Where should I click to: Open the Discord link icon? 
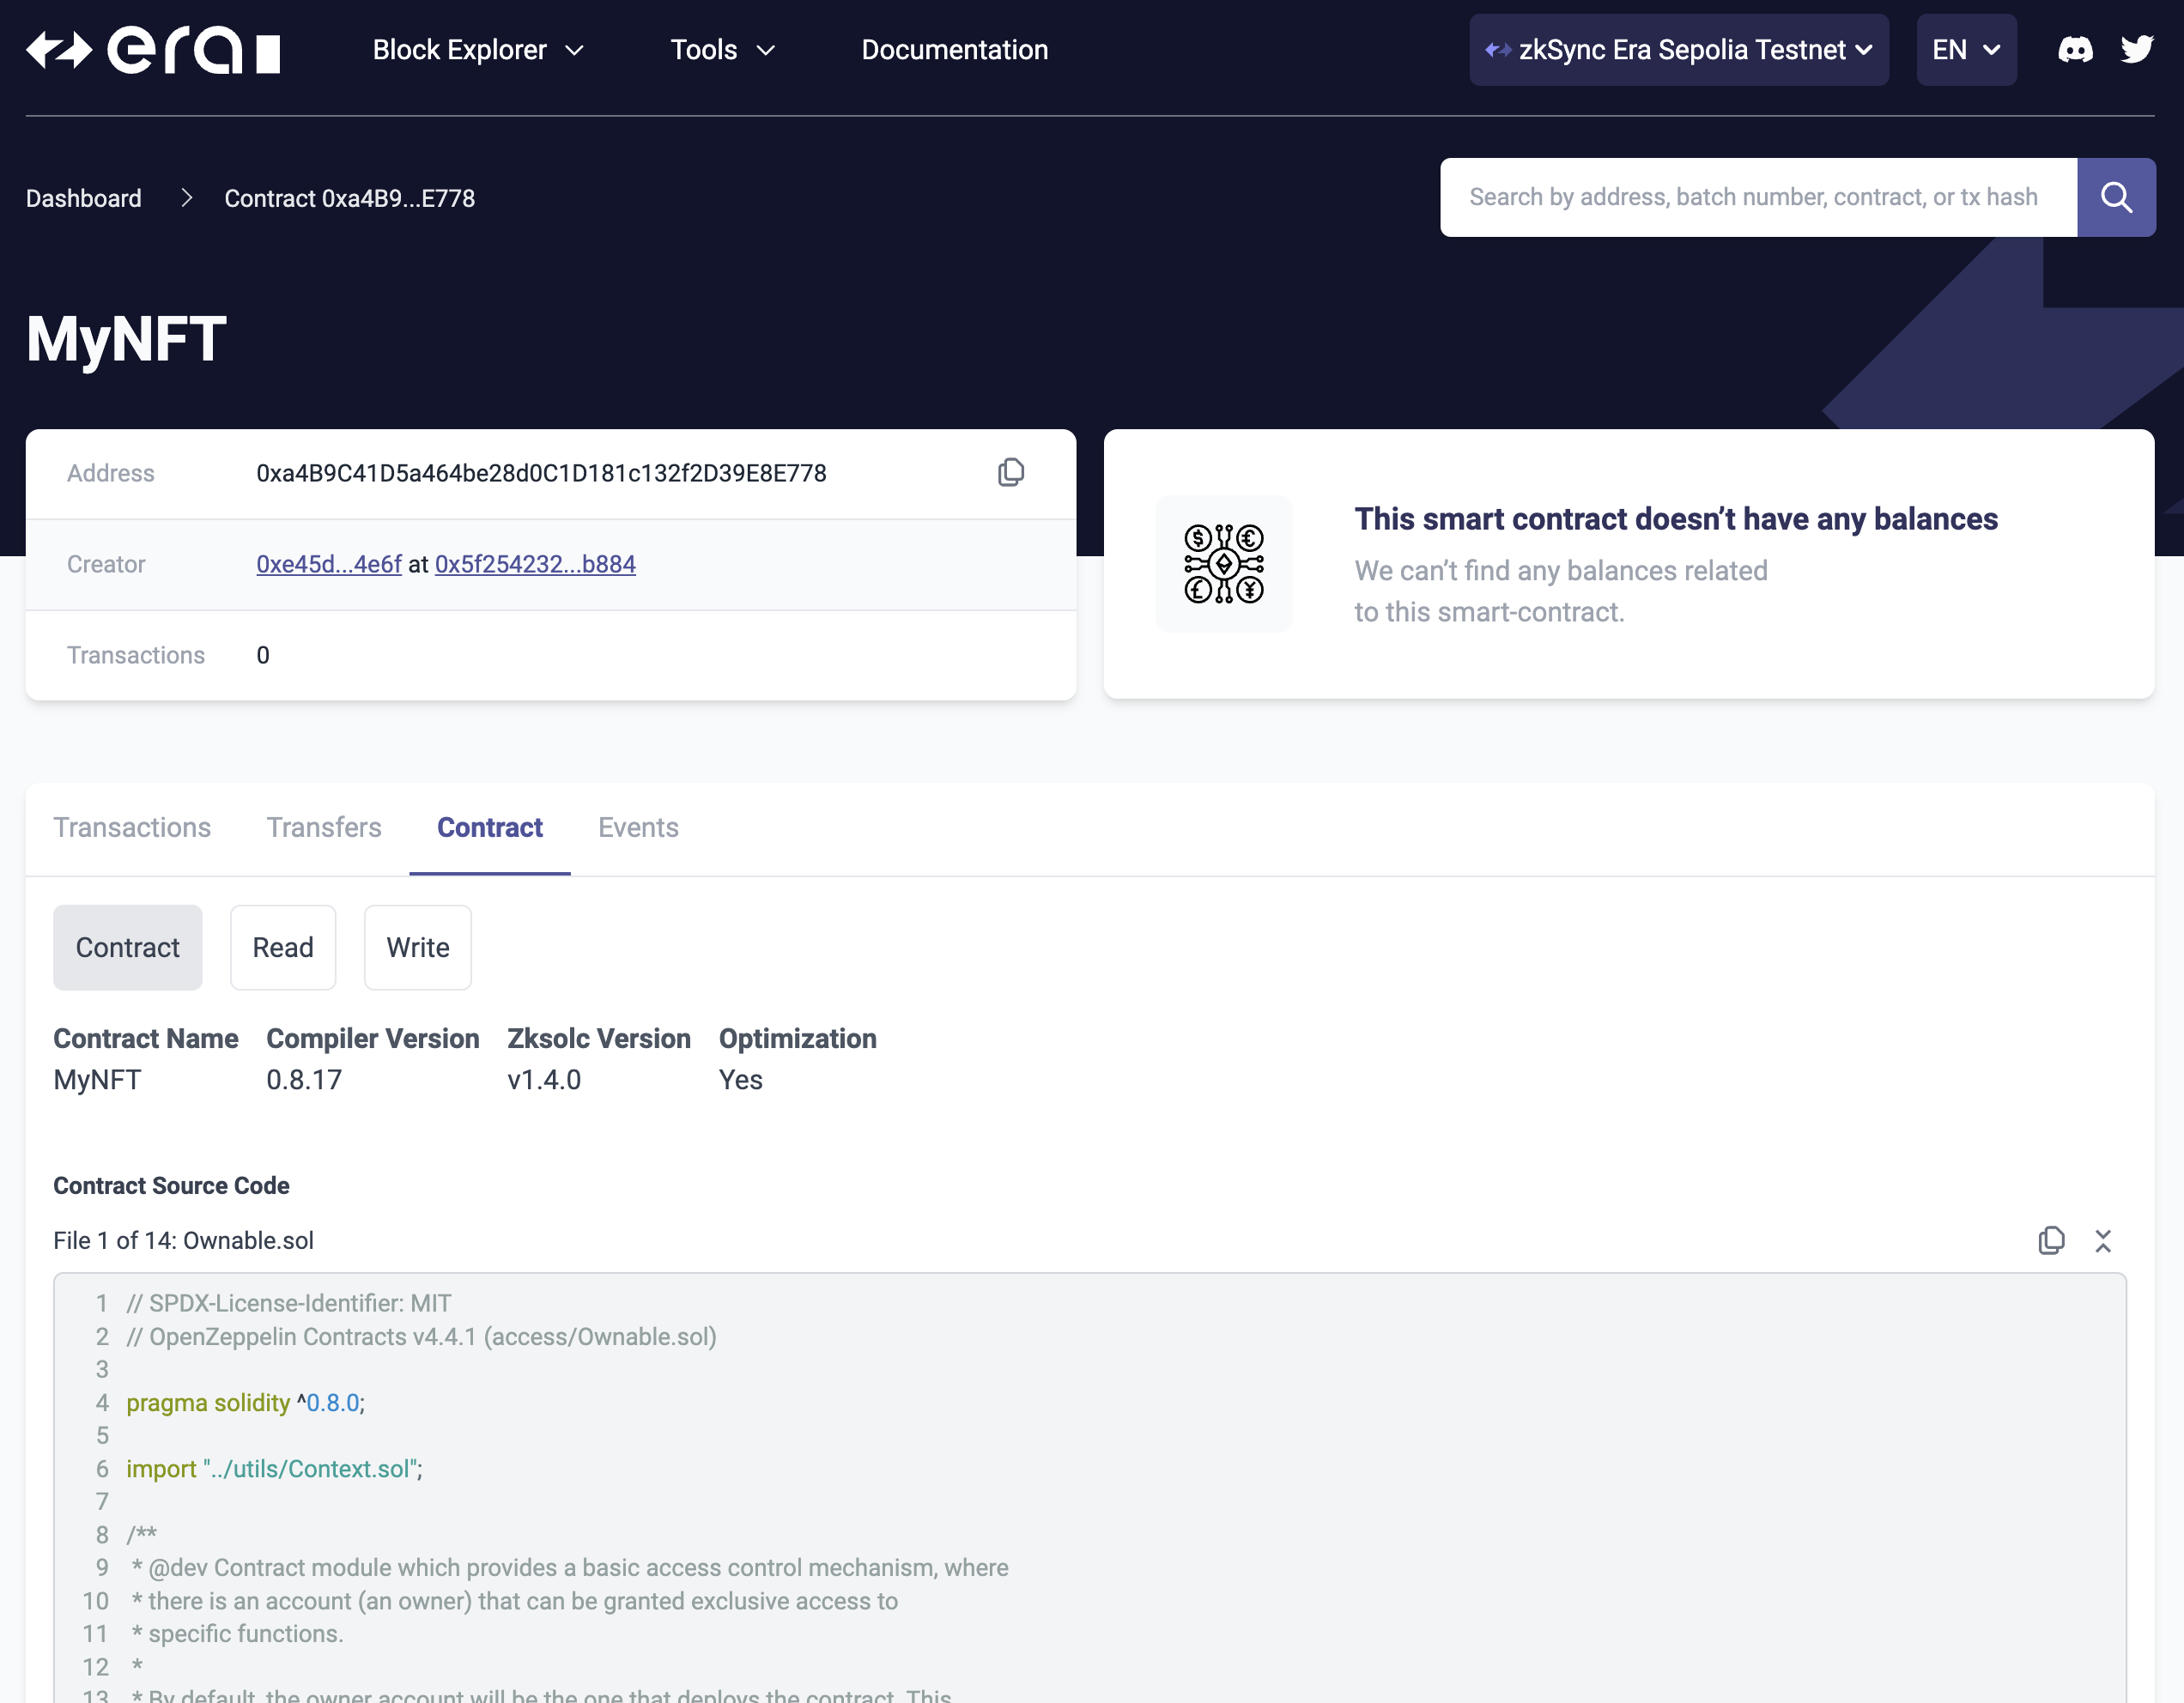[2075, 50]
